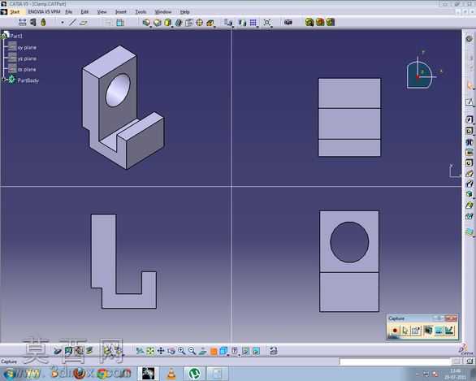The width and height of the screenshot is (476, 381).
Task: Click the Rib icon in the right toolbar
Action: (469, 174)
